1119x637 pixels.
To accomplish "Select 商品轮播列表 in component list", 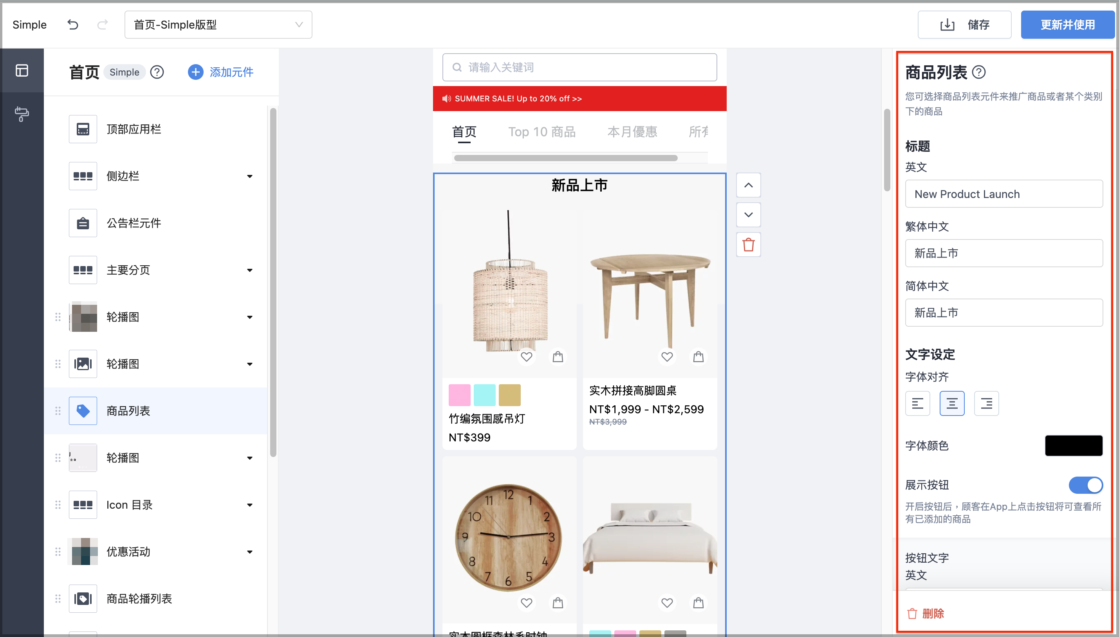I will (x=155, y=599).
